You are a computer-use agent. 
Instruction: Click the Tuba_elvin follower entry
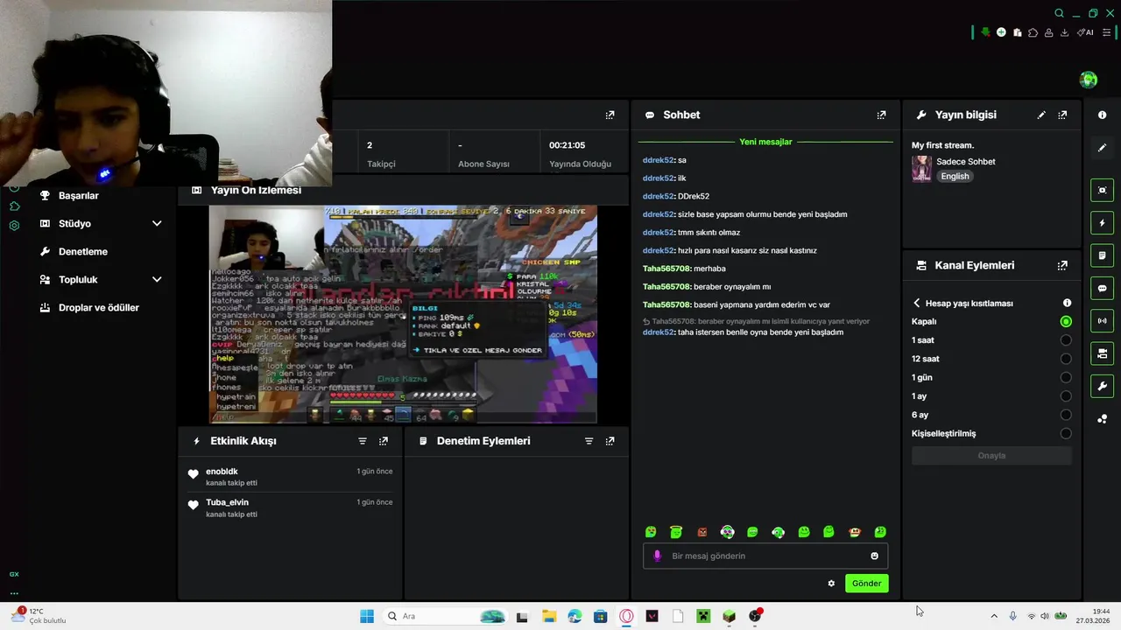(x=290, y=507)
